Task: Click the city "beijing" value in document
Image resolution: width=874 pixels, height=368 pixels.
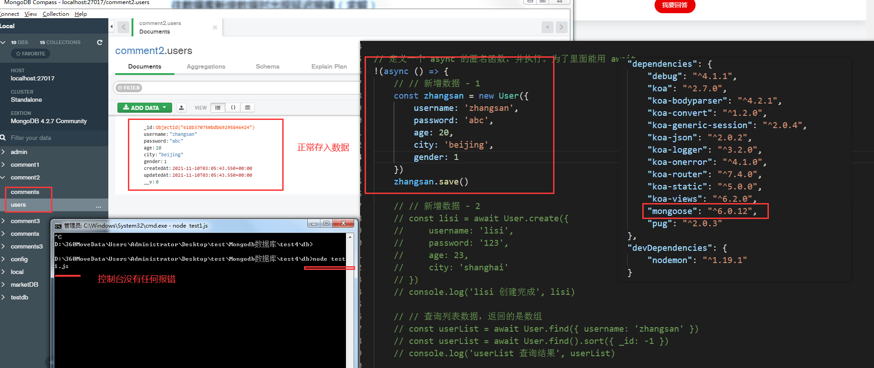Action: click(171, 154)
